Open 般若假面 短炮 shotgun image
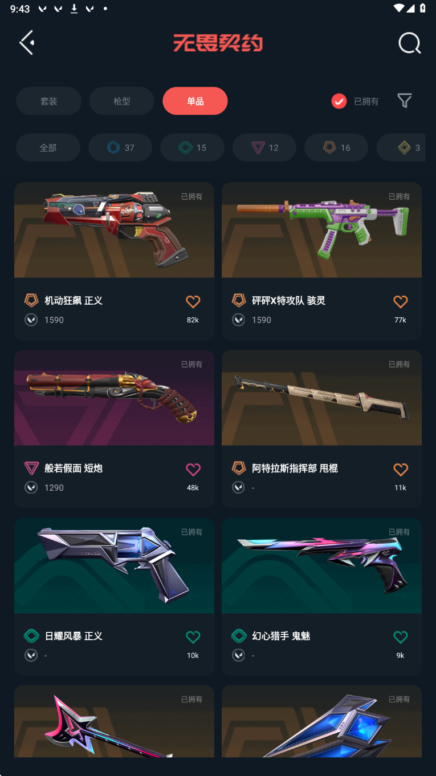Screen dimensions: 436x776 click(114, 398)
